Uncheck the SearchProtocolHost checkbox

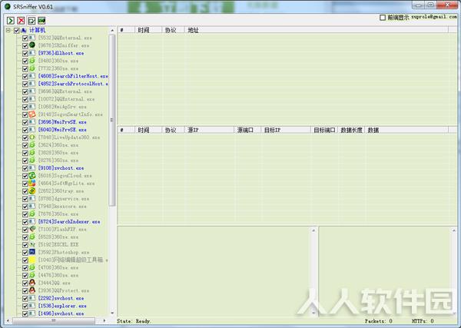(25, 84)
